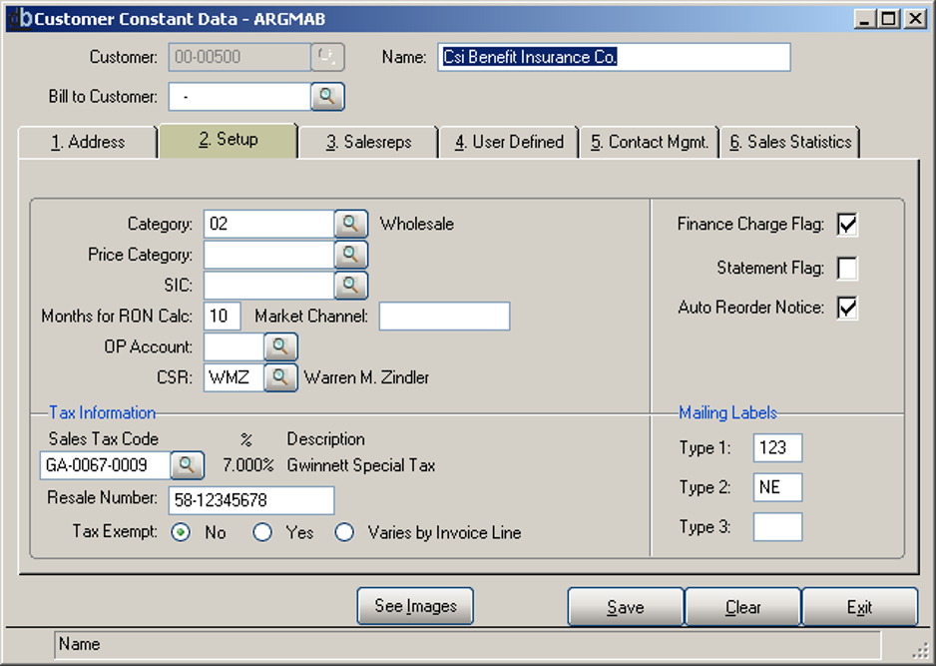Click Mailing Labels Type 1 field

pos(777,448)
